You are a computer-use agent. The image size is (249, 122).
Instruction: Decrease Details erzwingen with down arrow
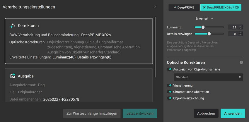point(241,35)
